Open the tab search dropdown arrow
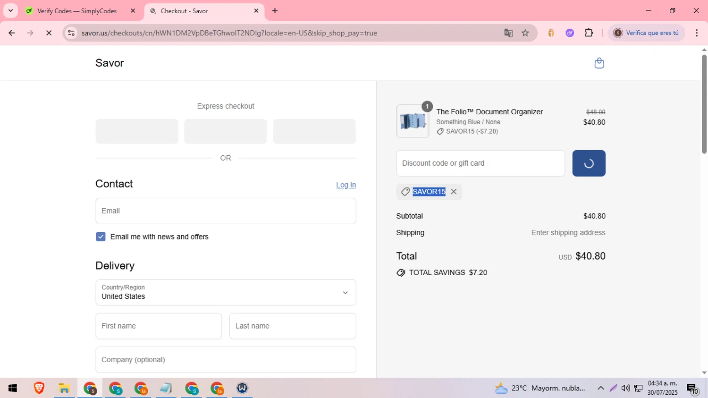The width and height of the screenshot is (708, 398). tap(10, 11)
